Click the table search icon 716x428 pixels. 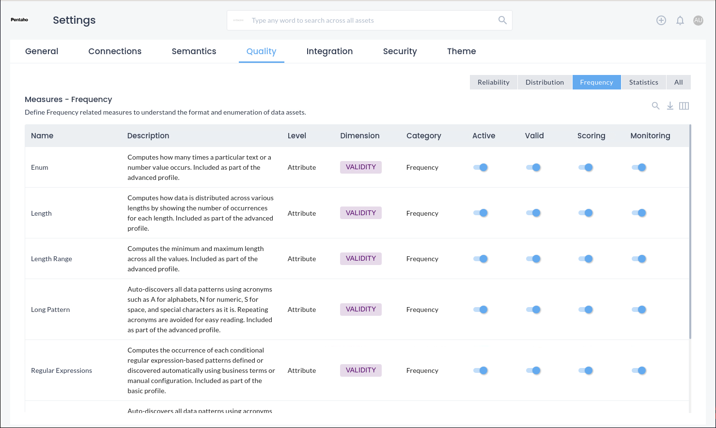655,106
